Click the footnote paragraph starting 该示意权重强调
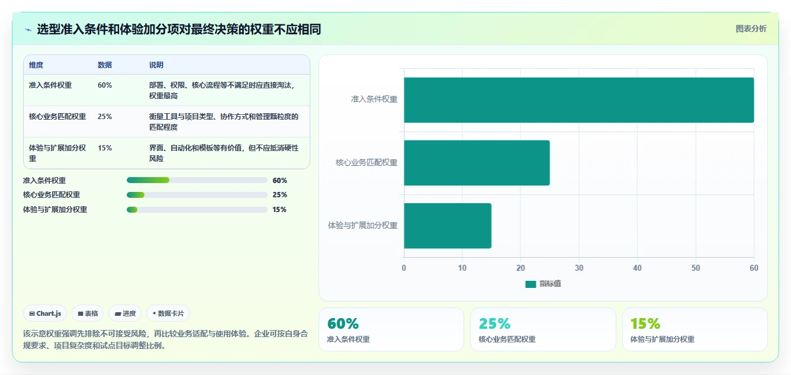This screenshot has width=791, height=375. [x=165, y=339]
